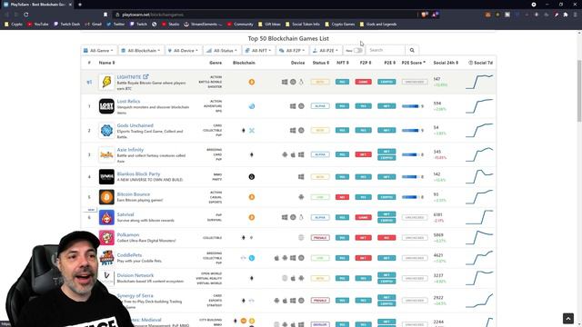This screenshot has height=327, width=582.
Task: Open the StreamElements bookmark
Action: pyautogui.click(x=203, y=25)
